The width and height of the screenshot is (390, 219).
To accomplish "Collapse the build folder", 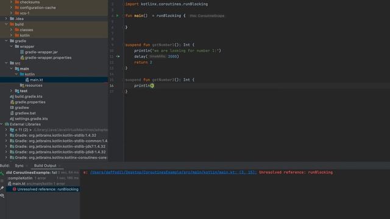I will coord(6,24).
